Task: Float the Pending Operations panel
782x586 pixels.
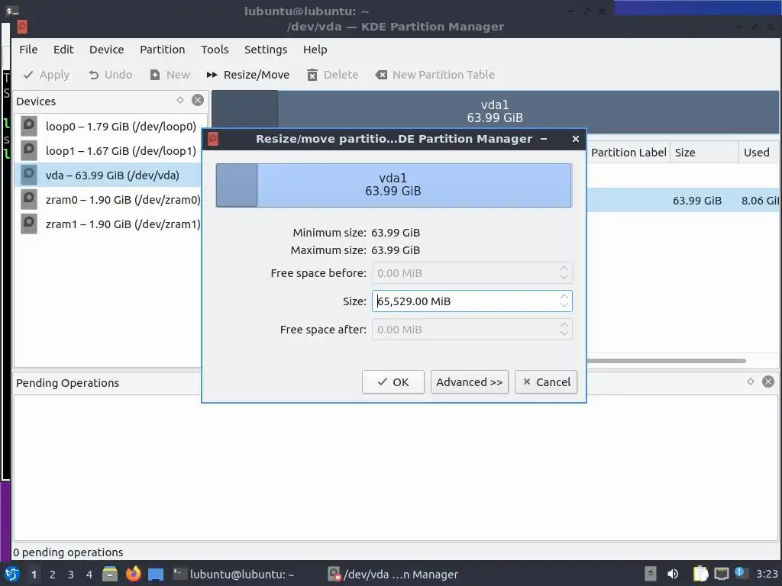Action: pyautogui.click(x=751, y=382)
